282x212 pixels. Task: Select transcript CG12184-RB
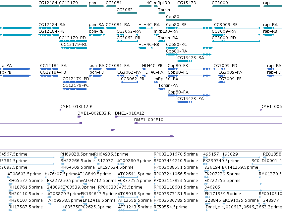[51, 31]
